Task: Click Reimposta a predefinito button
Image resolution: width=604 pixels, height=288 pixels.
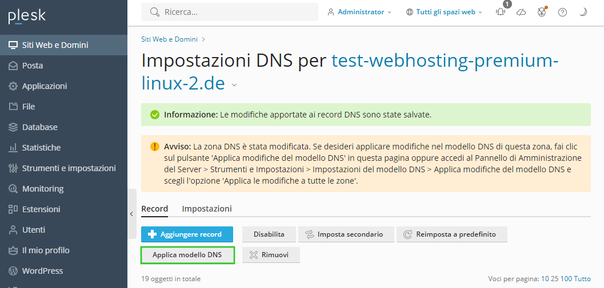Action: (452, 234)
